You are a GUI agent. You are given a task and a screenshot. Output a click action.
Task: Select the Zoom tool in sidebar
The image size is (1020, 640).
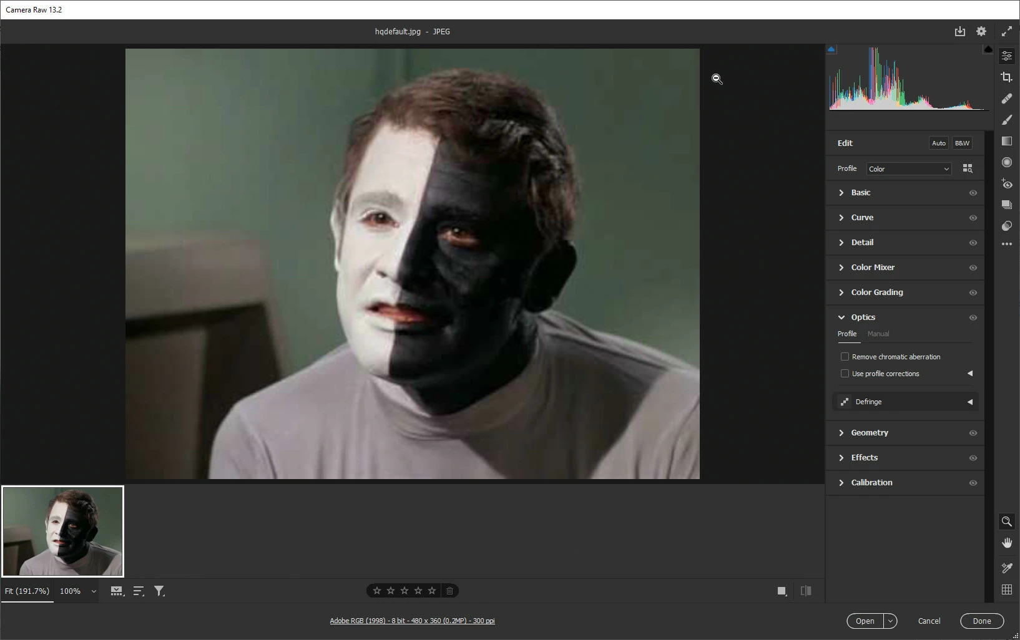(1006, 521)
